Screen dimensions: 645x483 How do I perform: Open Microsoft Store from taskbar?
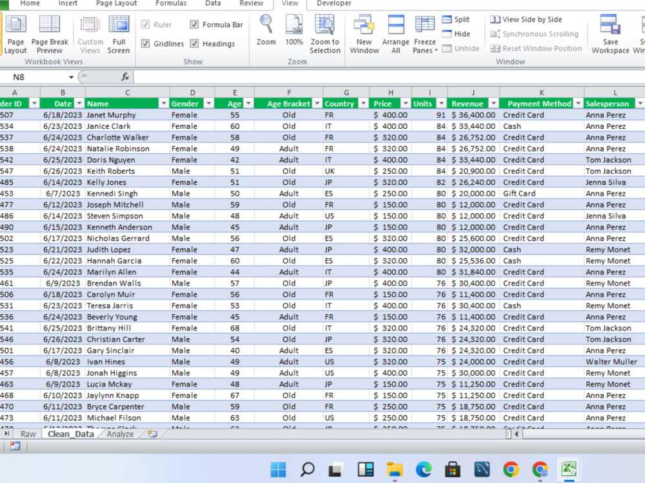(x=453, y=469)
